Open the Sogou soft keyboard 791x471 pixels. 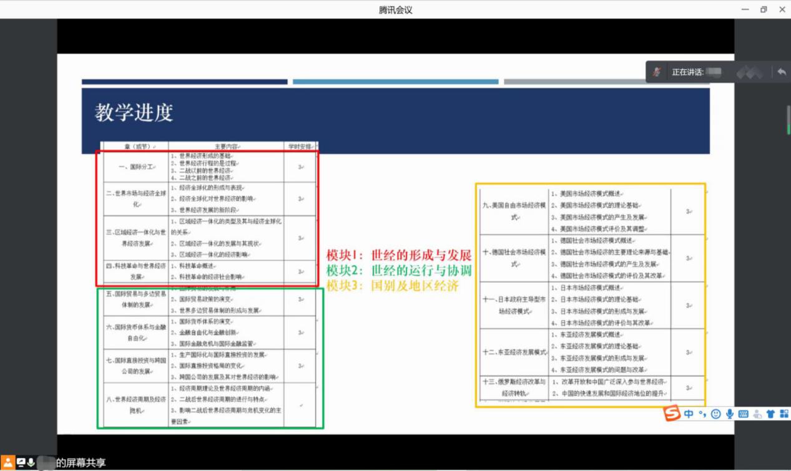(x=743, y=414)
